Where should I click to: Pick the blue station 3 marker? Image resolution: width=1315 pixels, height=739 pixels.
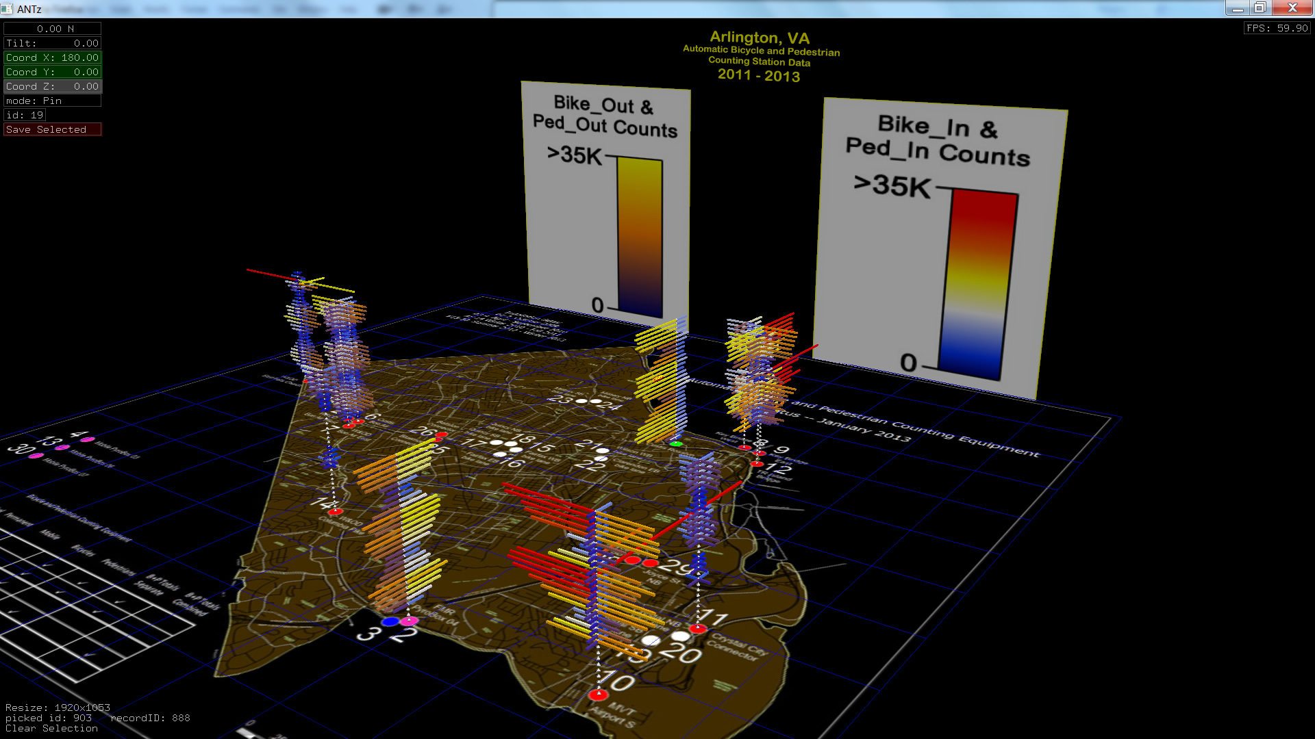(390, 621)
